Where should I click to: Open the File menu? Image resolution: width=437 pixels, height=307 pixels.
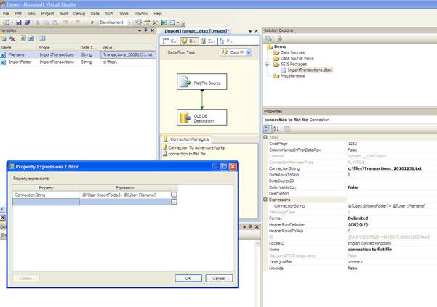click(x=6, y=13)
